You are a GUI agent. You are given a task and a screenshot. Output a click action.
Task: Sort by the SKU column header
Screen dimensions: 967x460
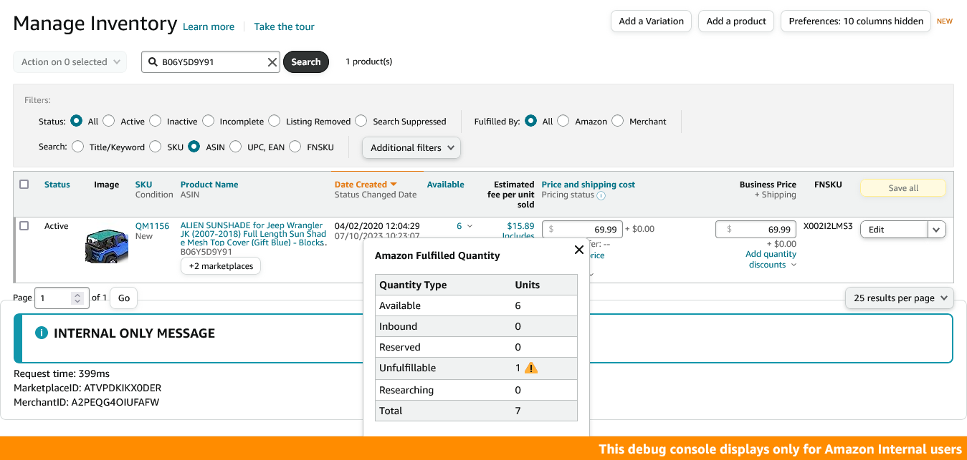(143, 185)
